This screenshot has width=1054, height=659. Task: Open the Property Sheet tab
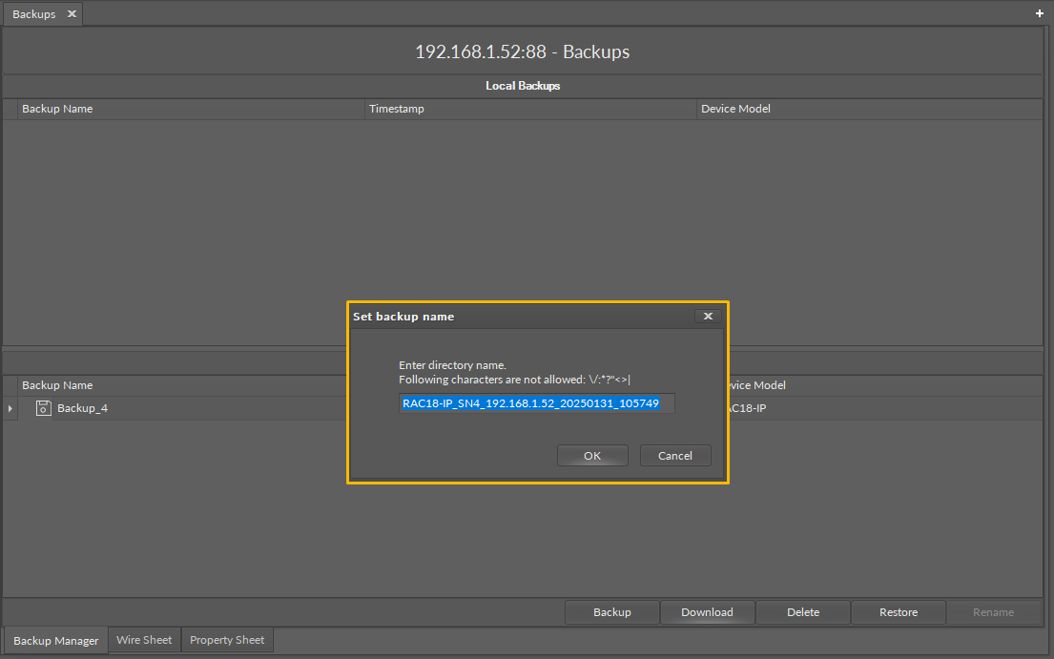point(227,640)
